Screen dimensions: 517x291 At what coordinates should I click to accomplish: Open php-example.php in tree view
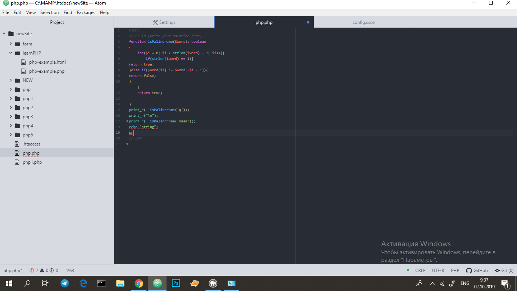point(47,71)
